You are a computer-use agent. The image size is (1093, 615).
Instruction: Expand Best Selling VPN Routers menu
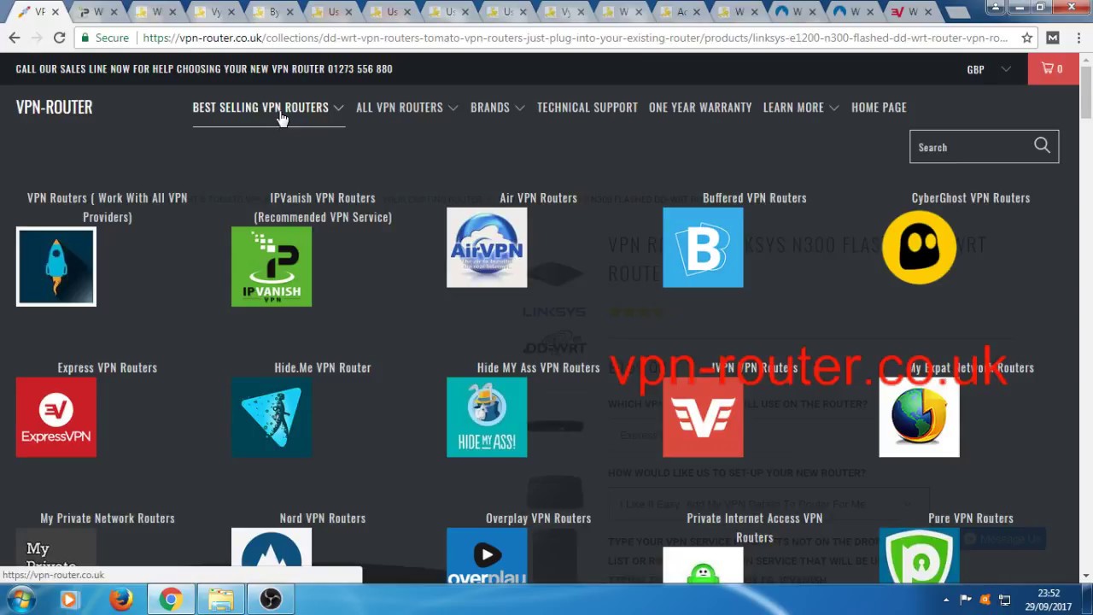coord(268,108)
